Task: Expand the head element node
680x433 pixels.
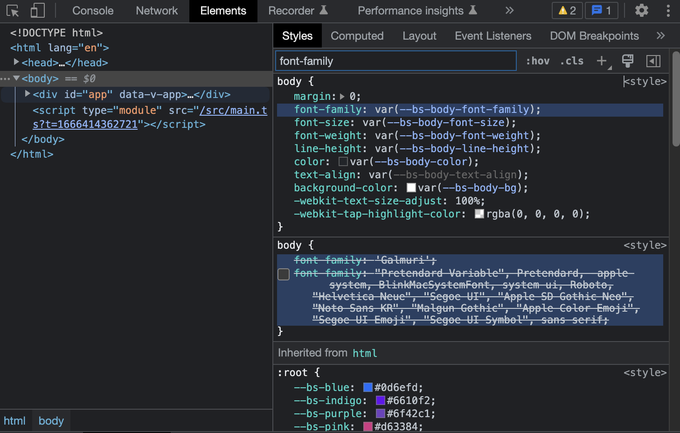Action: coord(16,62)
